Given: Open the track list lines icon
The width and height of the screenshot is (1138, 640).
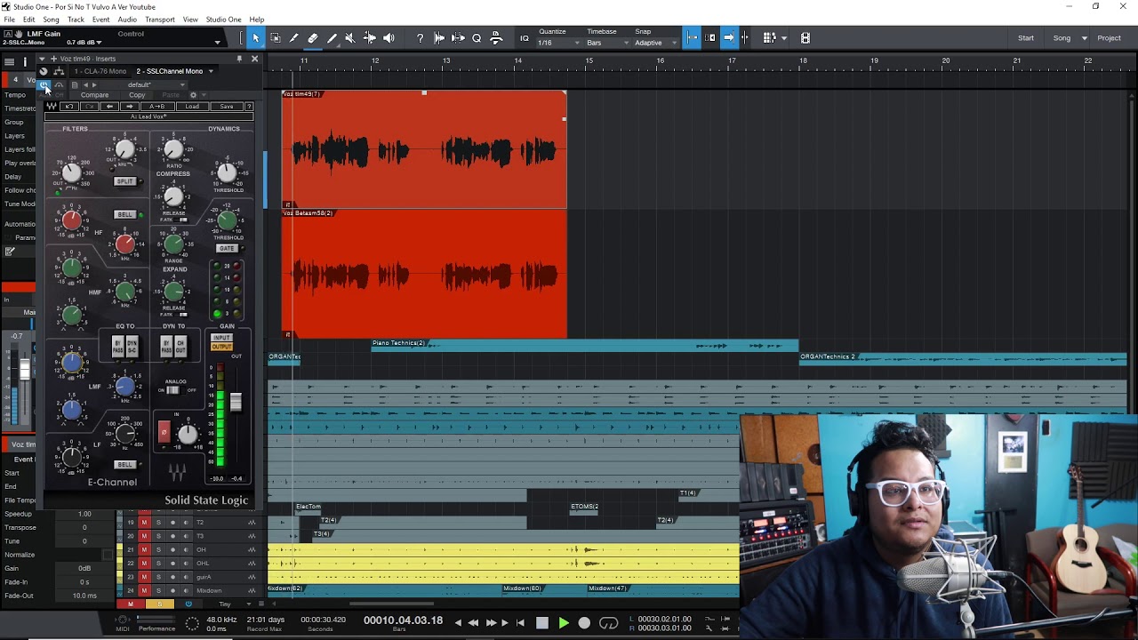Looking at the screenshot, I should click(9, 62).
